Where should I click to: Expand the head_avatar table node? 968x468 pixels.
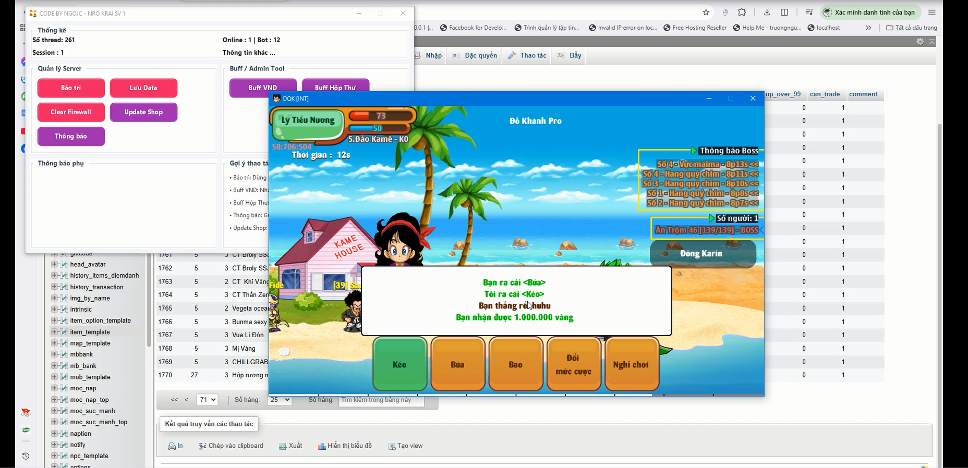click(x=54, y=264)
